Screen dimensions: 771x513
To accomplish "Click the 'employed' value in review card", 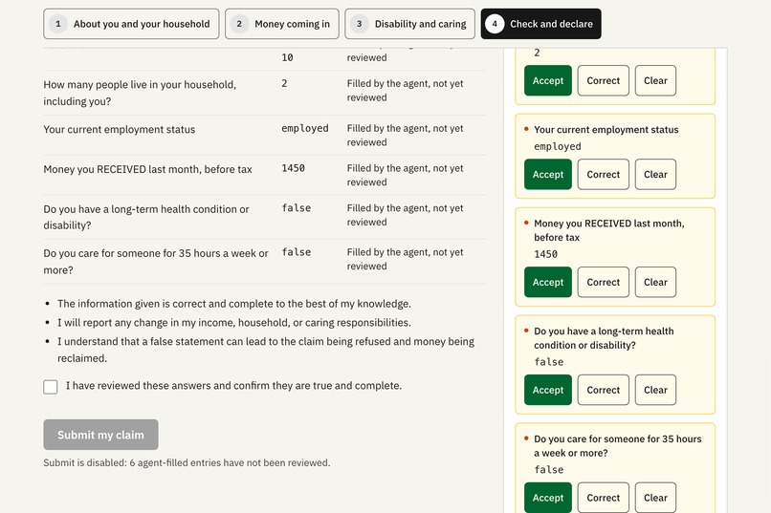I will point(558,146).
